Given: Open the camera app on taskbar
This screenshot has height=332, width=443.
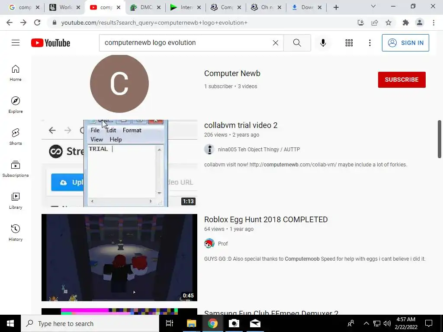Looking at the screenshot, I should click(234, 323).
